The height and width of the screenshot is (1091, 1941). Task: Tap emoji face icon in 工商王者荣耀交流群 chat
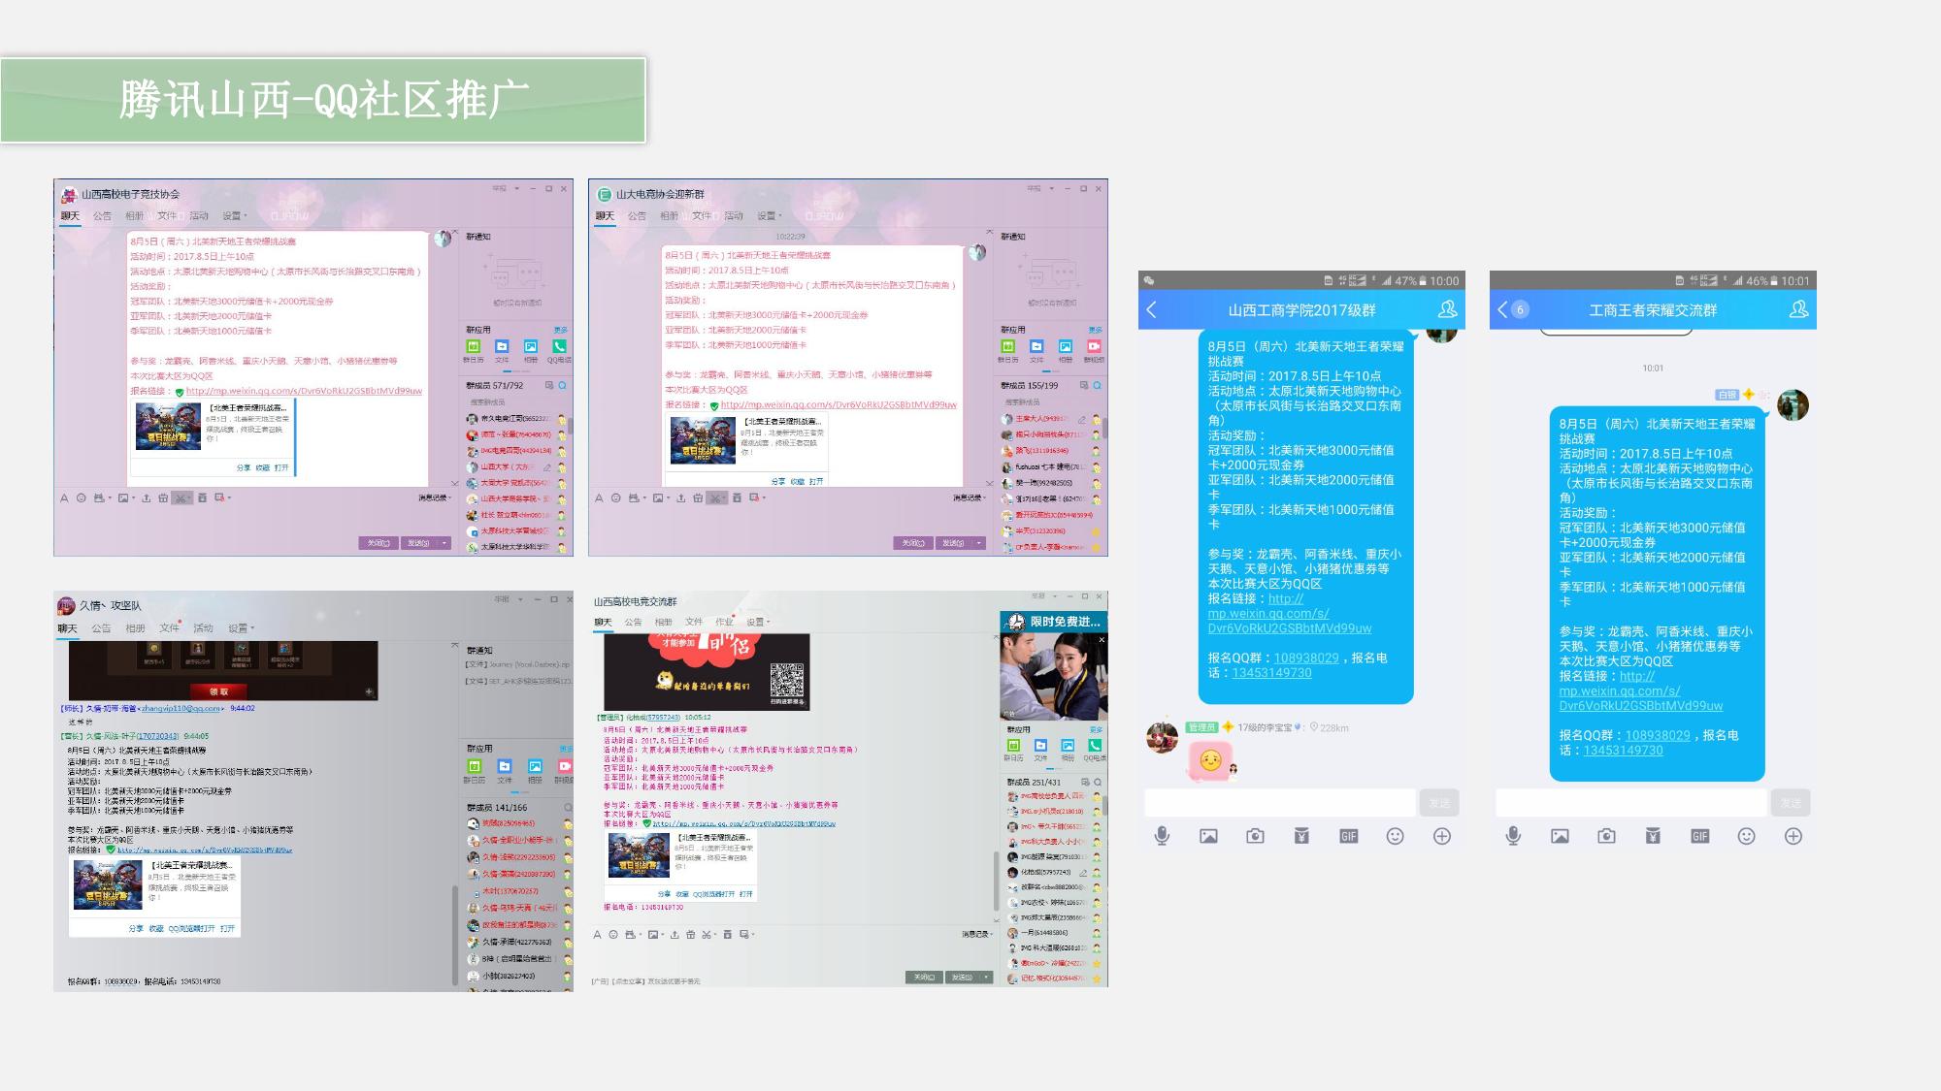pyautogui.click(x=1746, y=836)
